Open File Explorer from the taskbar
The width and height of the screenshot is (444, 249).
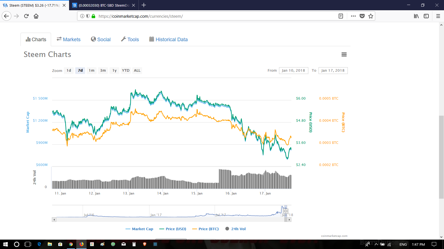pos(50,244)
